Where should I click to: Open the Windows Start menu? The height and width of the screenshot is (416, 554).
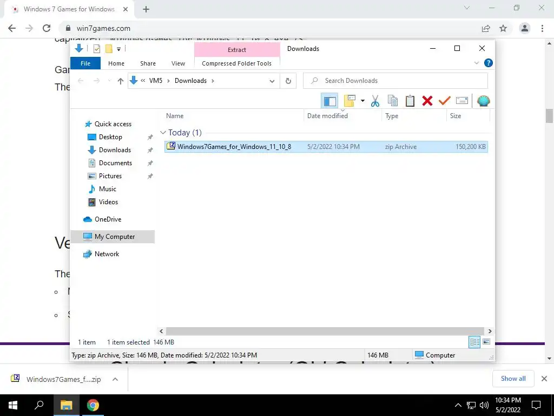13,405
